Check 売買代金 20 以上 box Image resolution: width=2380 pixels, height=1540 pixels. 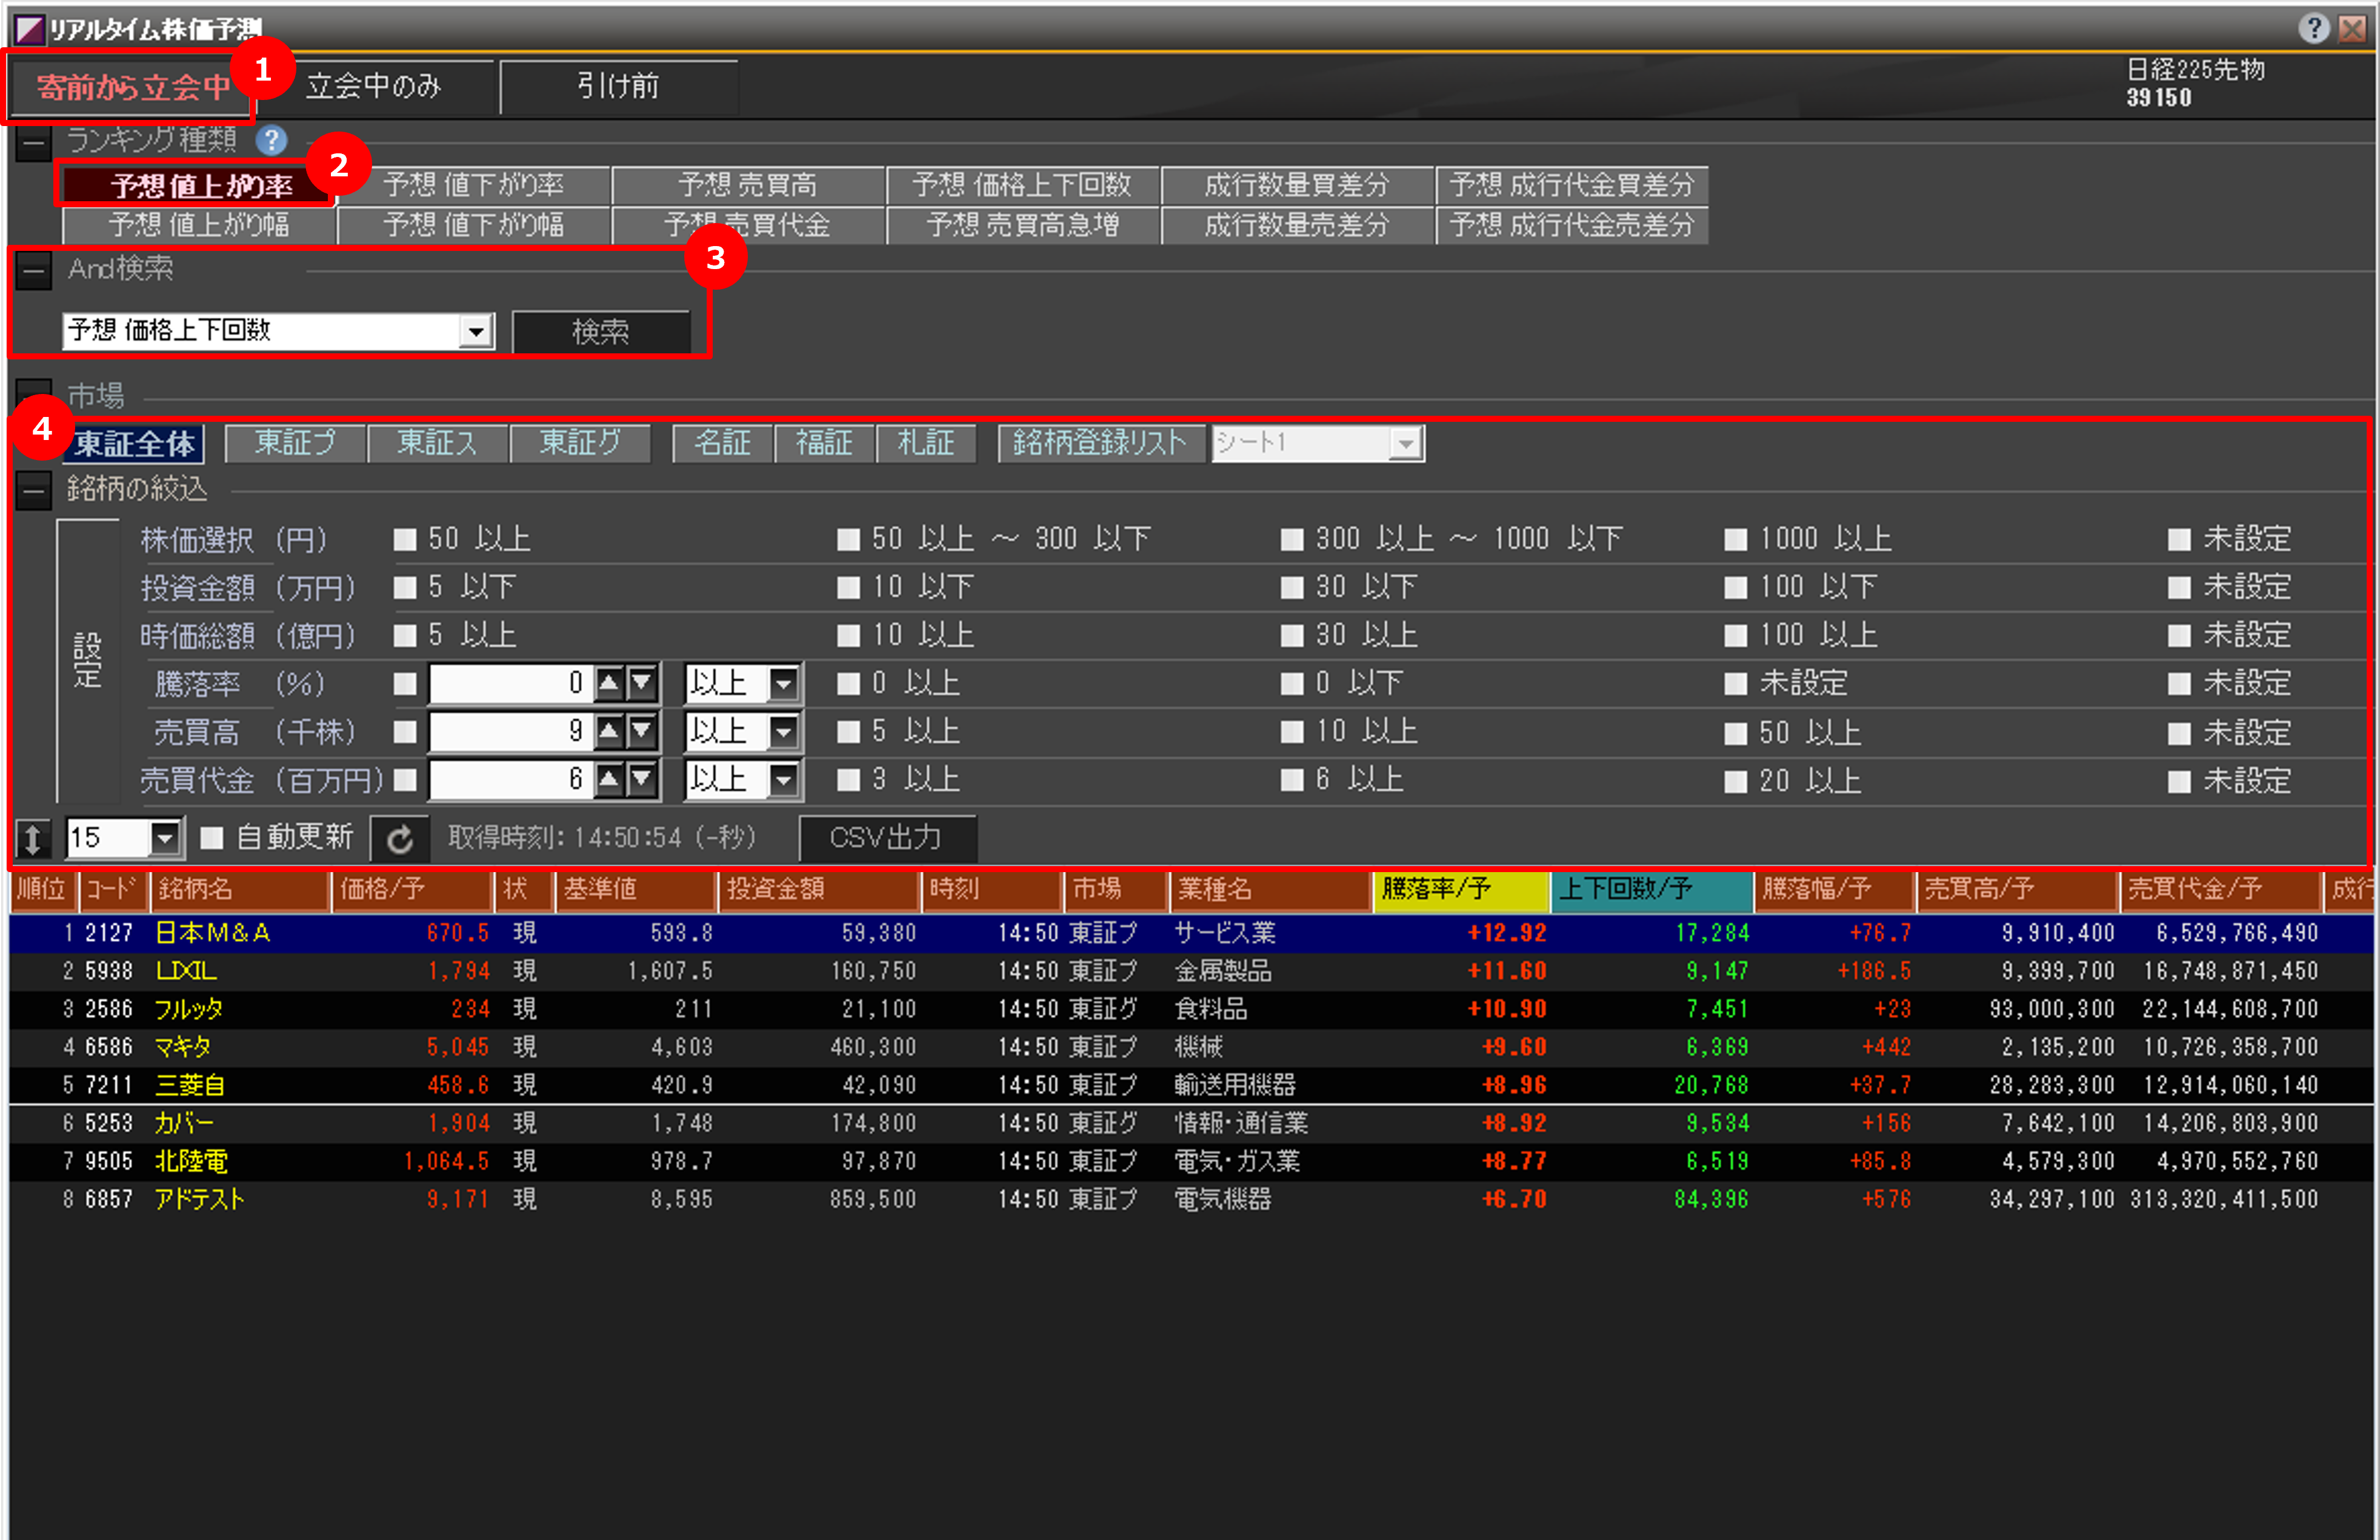1736,781
